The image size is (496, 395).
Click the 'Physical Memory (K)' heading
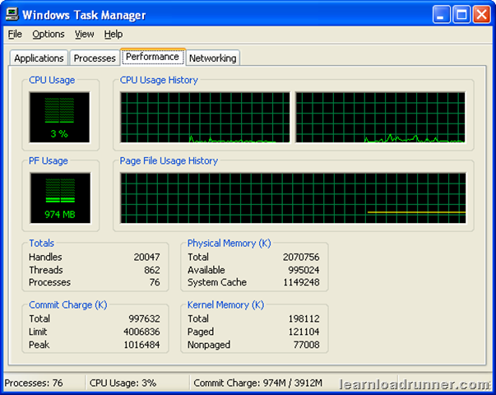[229, 243]
